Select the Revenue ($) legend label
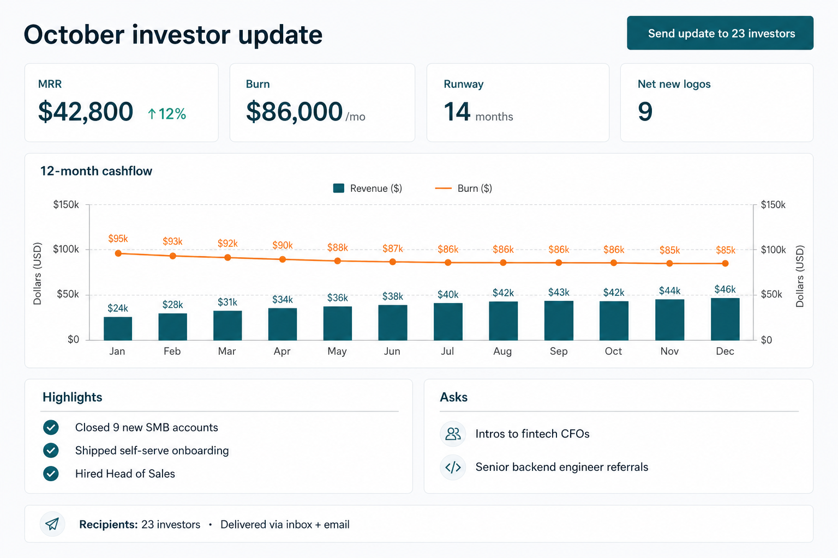The image size is (838, 558). tap(376, 189)
